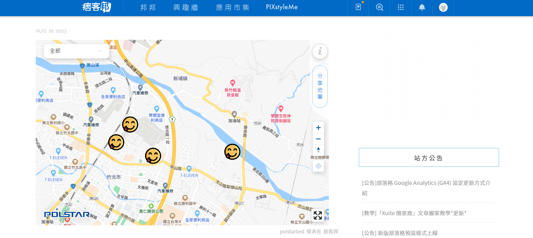Viewport: 533px width, 238px height.
Task: Click the polstartest author link
Action: pyautogui.click(x=292, y=232)
